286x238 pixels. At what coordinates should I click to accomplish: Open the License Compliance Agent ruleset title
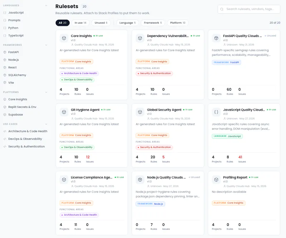pos(92,178)
